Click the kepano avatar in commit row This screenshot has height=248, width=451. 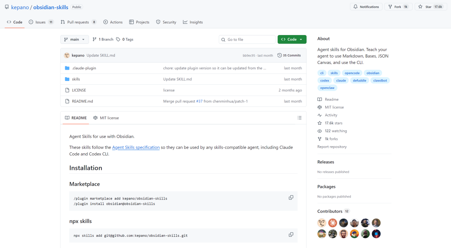pos(67,55)
